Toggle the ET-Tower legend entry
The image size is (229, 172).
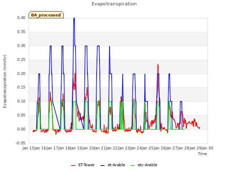(83, 165)
